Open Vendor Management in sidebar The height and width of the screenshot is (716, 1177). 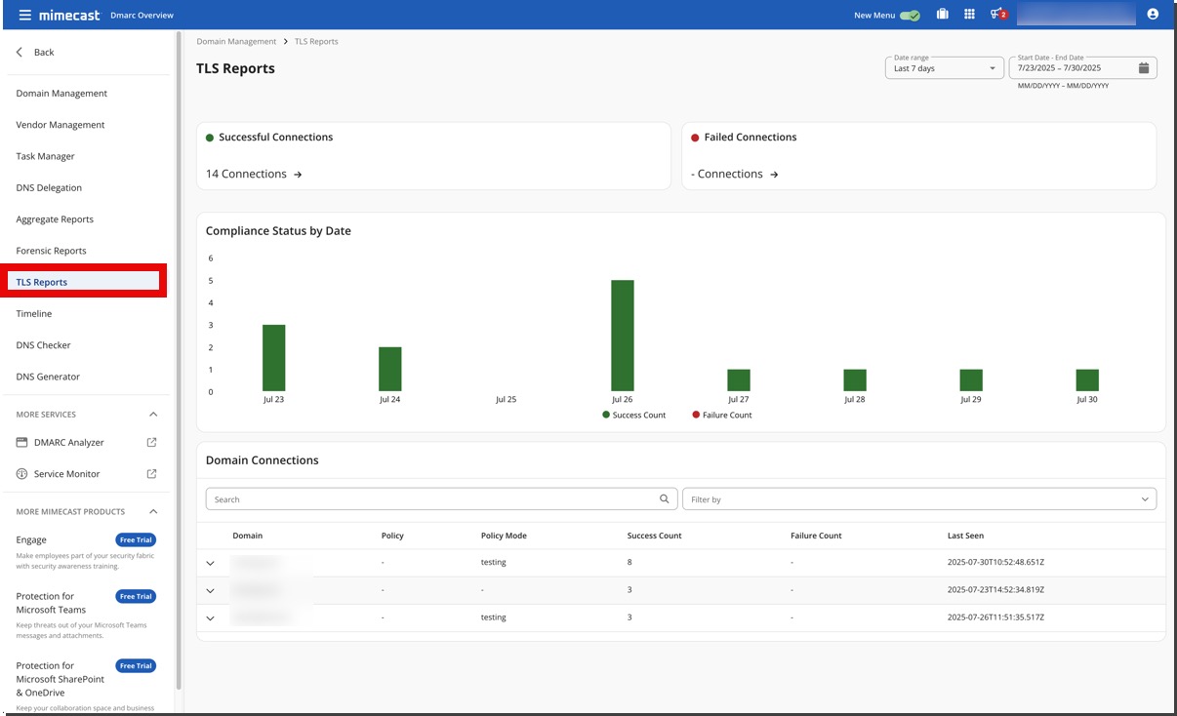click(61, 125)
